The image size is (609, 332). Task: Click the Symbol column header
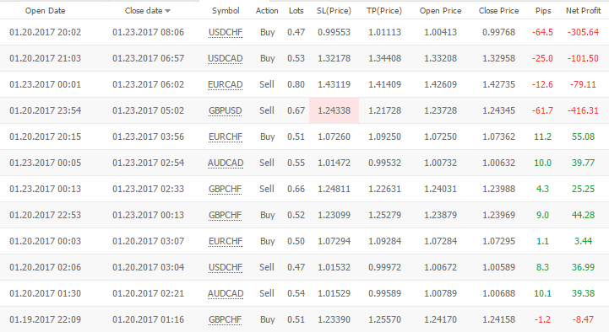click(226, 11)
